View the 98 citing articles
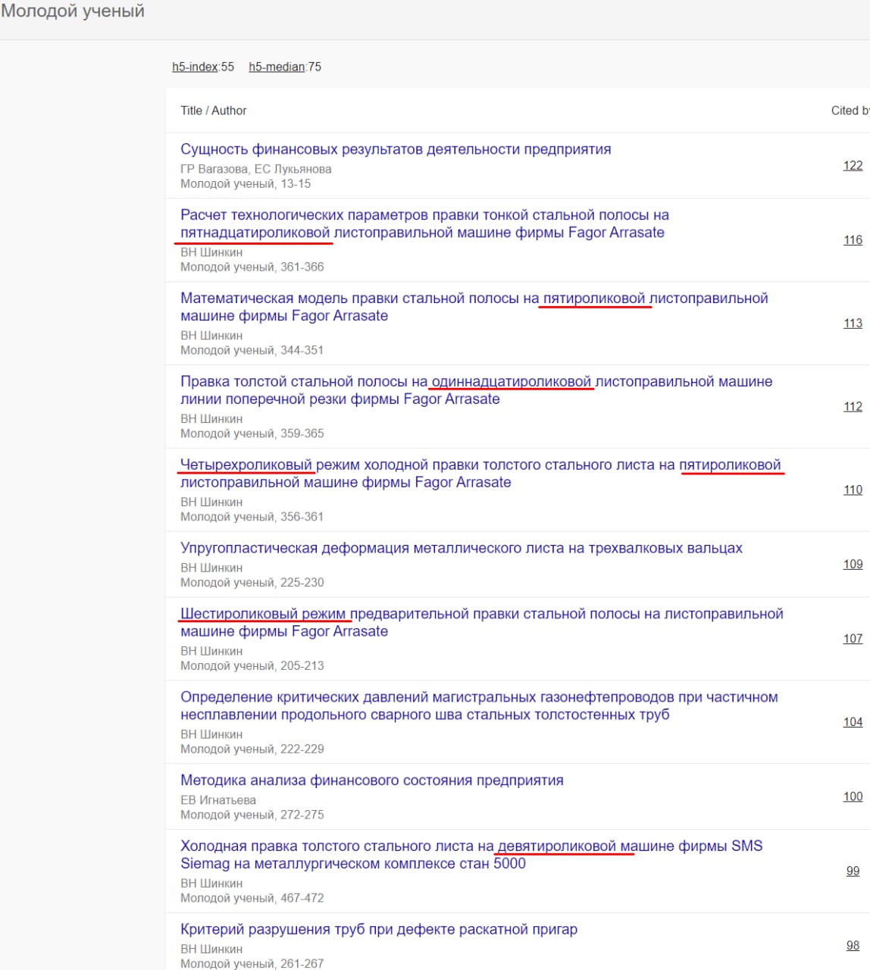 point(853,945)
